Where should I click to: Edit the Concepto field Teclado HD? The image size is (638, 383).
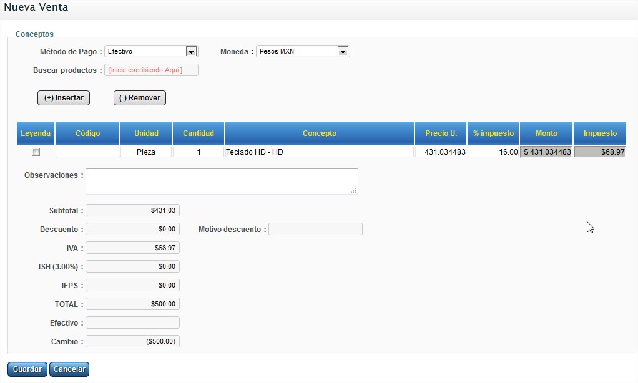[319, 152]
